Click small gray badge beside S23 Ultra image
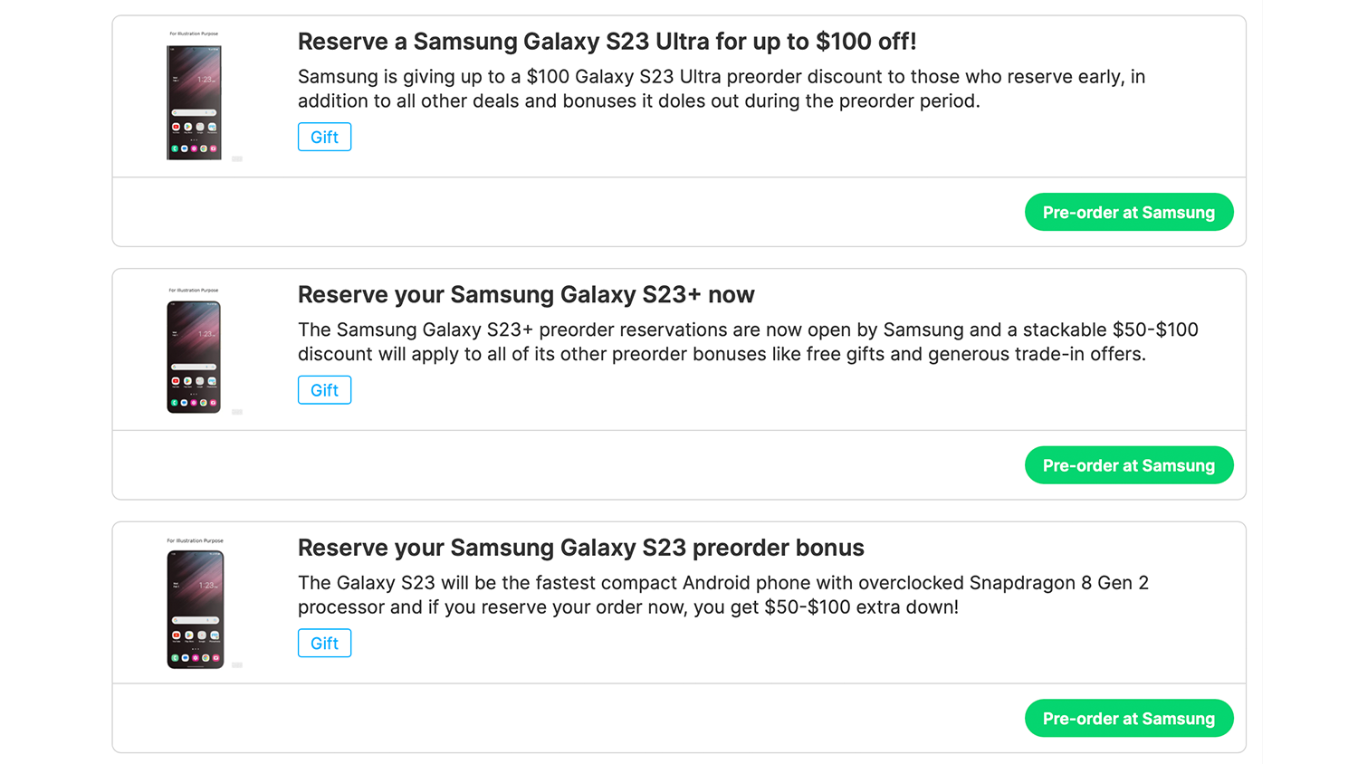Image resolution: width=1358 pixels, height=764 pixels. [237, 159]
